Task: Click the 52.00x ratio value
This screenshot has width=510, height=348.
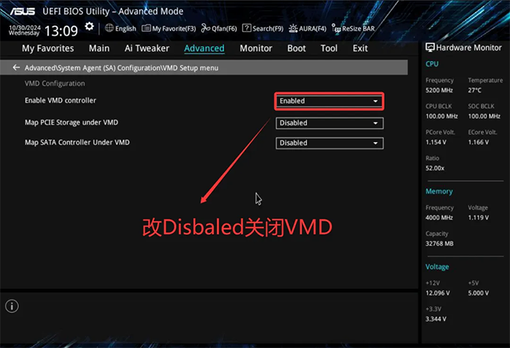Action: coord(435,168)
